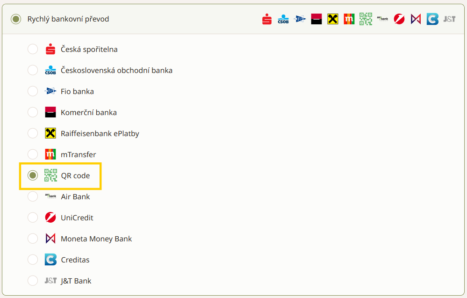467x298 pixels.
Task: Click Raiffeisenbank icon in the header strip
Action: coord(333,19)
